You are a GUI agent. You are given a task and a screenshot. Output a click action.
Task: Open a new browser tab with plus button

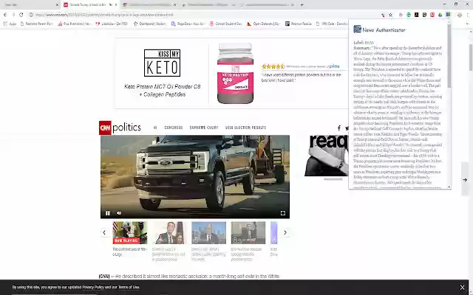[x=302, y=5]
